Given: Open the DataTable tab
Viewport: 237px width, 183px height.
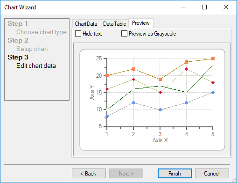Looking at the screenshot, I should tap(114, 24).
